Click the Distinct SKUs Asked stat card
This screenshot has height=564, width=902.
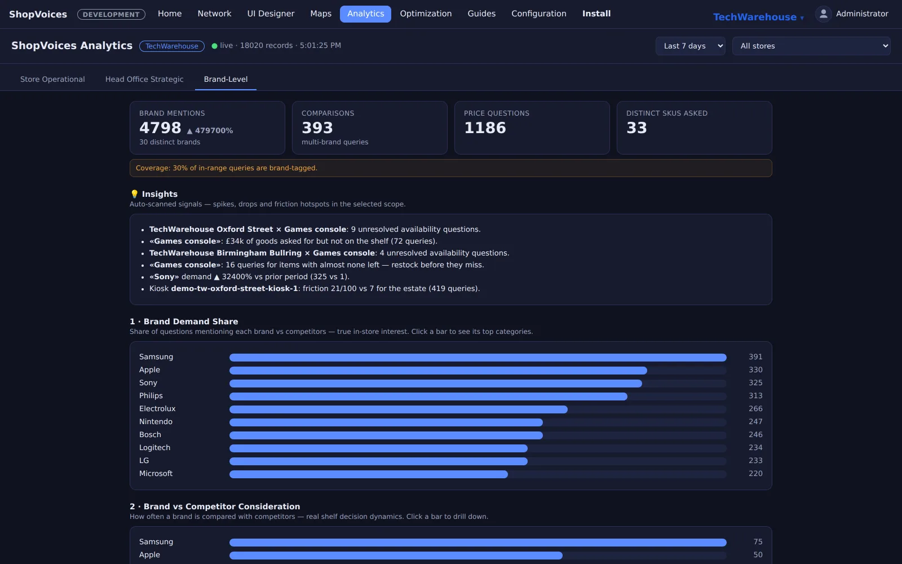(x=695, y=127)
